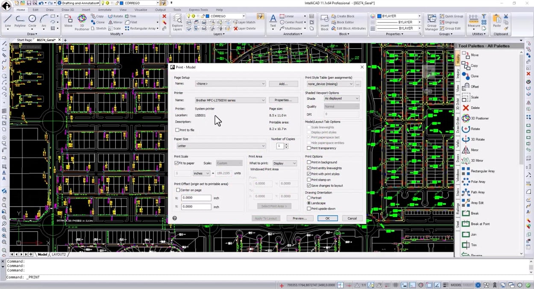The height and width of the screenshot is (289, 534).
Task: Uncheck Fit to paper option
Action: [177, 163]
